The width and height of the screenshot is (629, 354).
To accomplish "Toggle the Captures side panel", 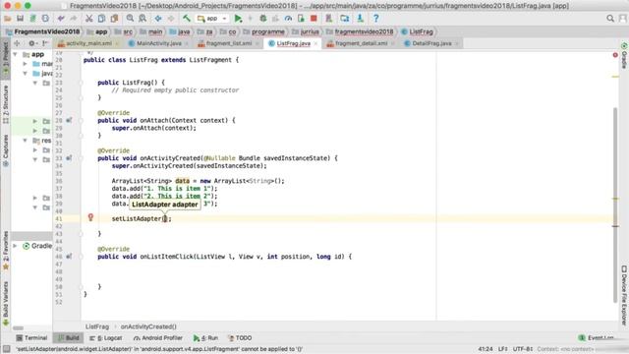I will coord(6,150).
